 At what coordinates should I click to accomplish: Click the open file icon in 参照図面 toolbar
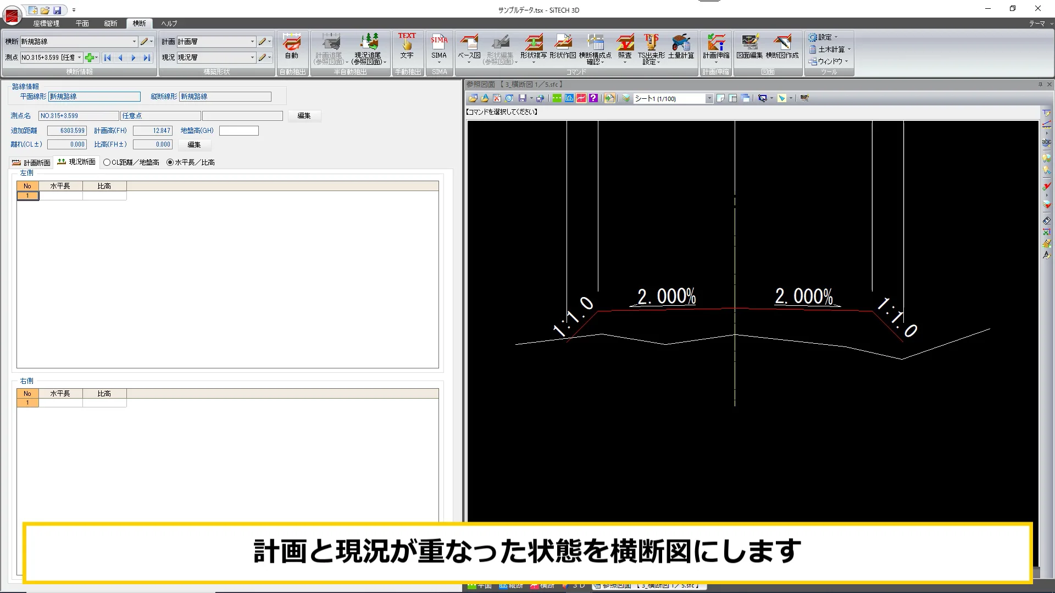coord(473,98)
